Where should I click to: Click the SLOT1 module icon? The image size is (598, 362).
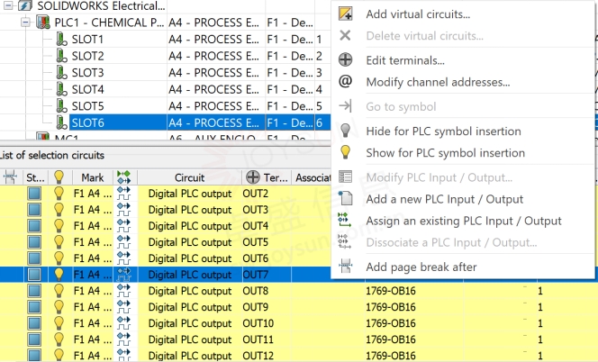tap(61, 39)
